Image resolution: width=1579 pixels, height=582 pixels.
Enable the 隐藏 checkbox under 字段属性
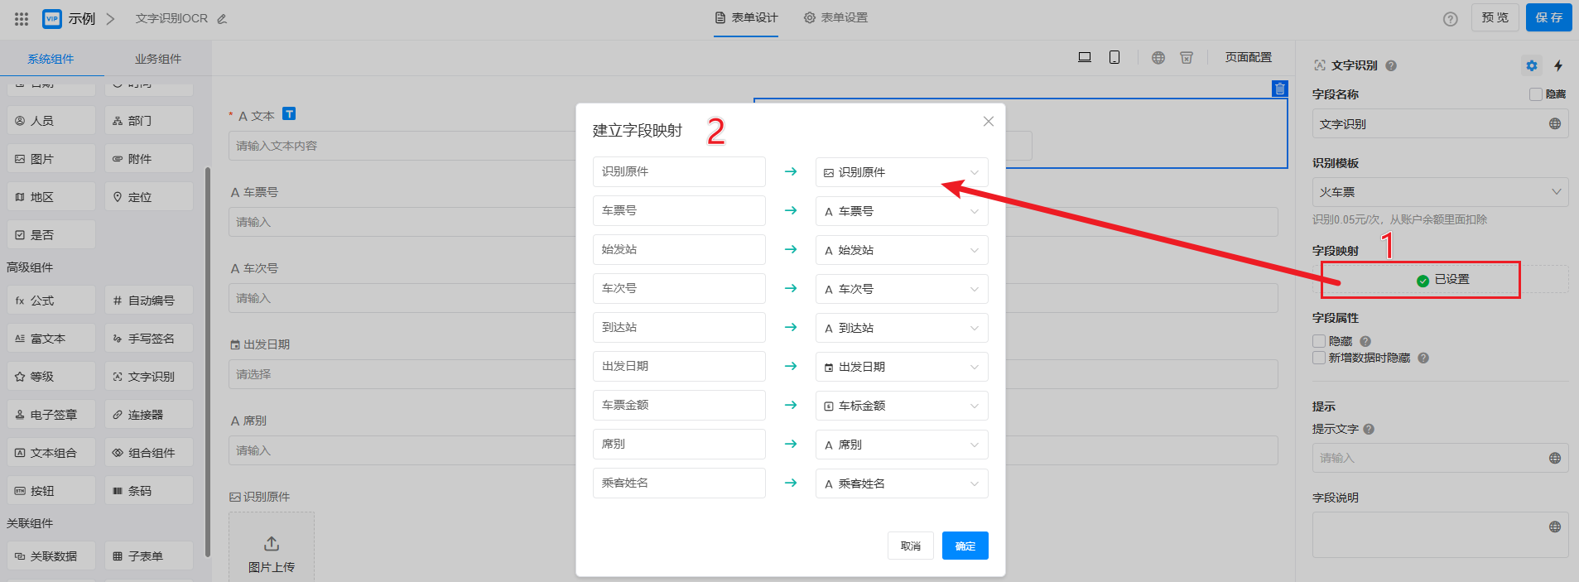point(1319,341)
